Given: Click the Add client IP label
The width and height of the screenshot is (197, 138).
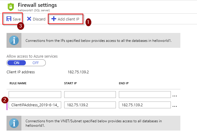Looking at the screenshot, I should coord(68,19).
